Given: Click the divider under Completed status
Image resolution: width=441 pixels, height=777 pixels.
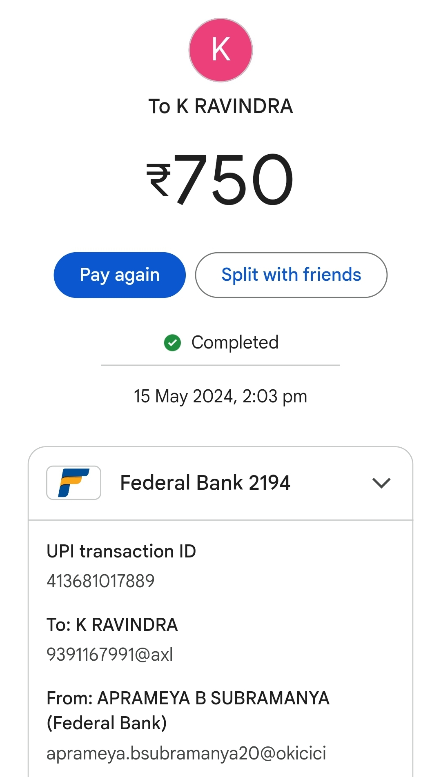Looking at the screenshot, I should (220, 365).
